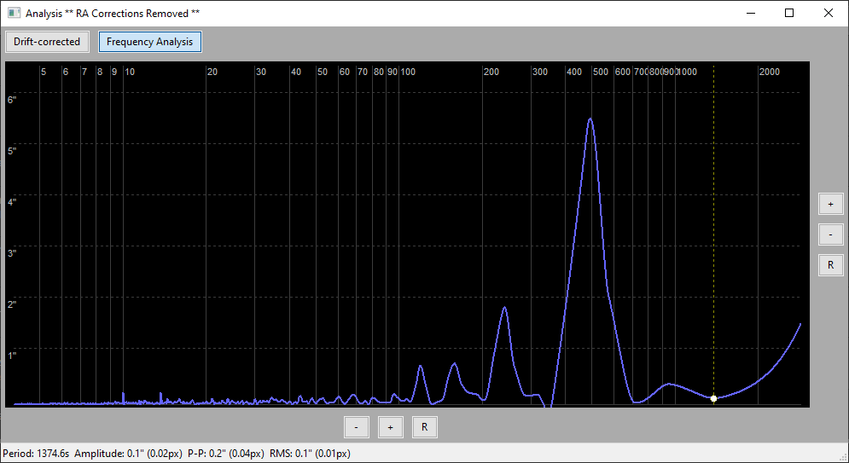Click the low hump near the 900 gridline
The height and width of the screenshot is (463, 849).
pos(669,385)
